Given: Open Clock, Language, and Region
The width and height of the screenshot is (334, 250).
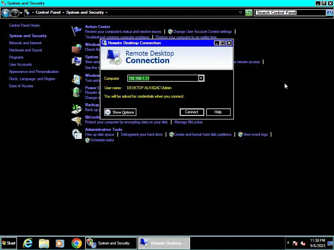Looking at the screenshot, I should [32, 79].
